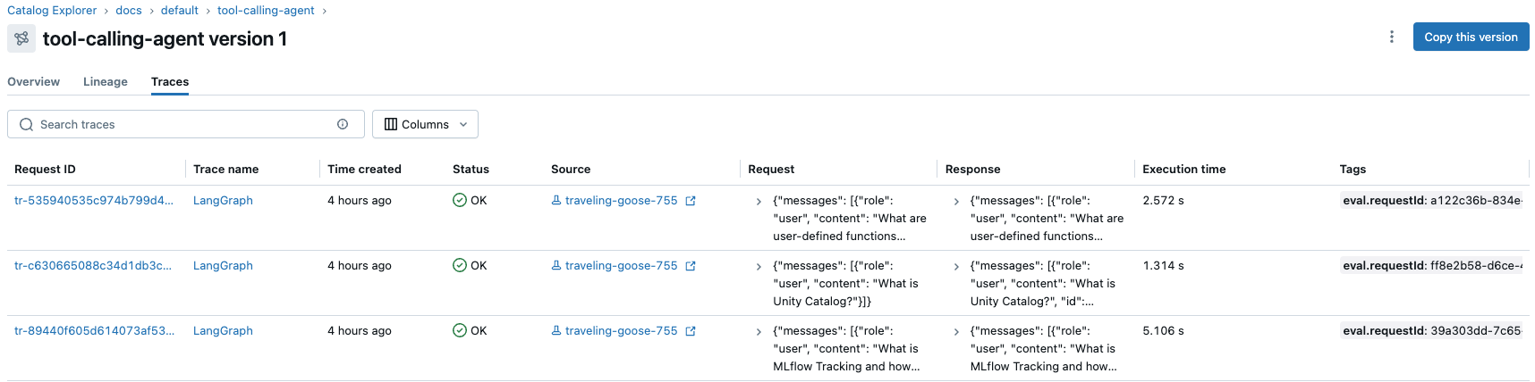Navigate to Catalog Explorer breadcrumb

52,10
